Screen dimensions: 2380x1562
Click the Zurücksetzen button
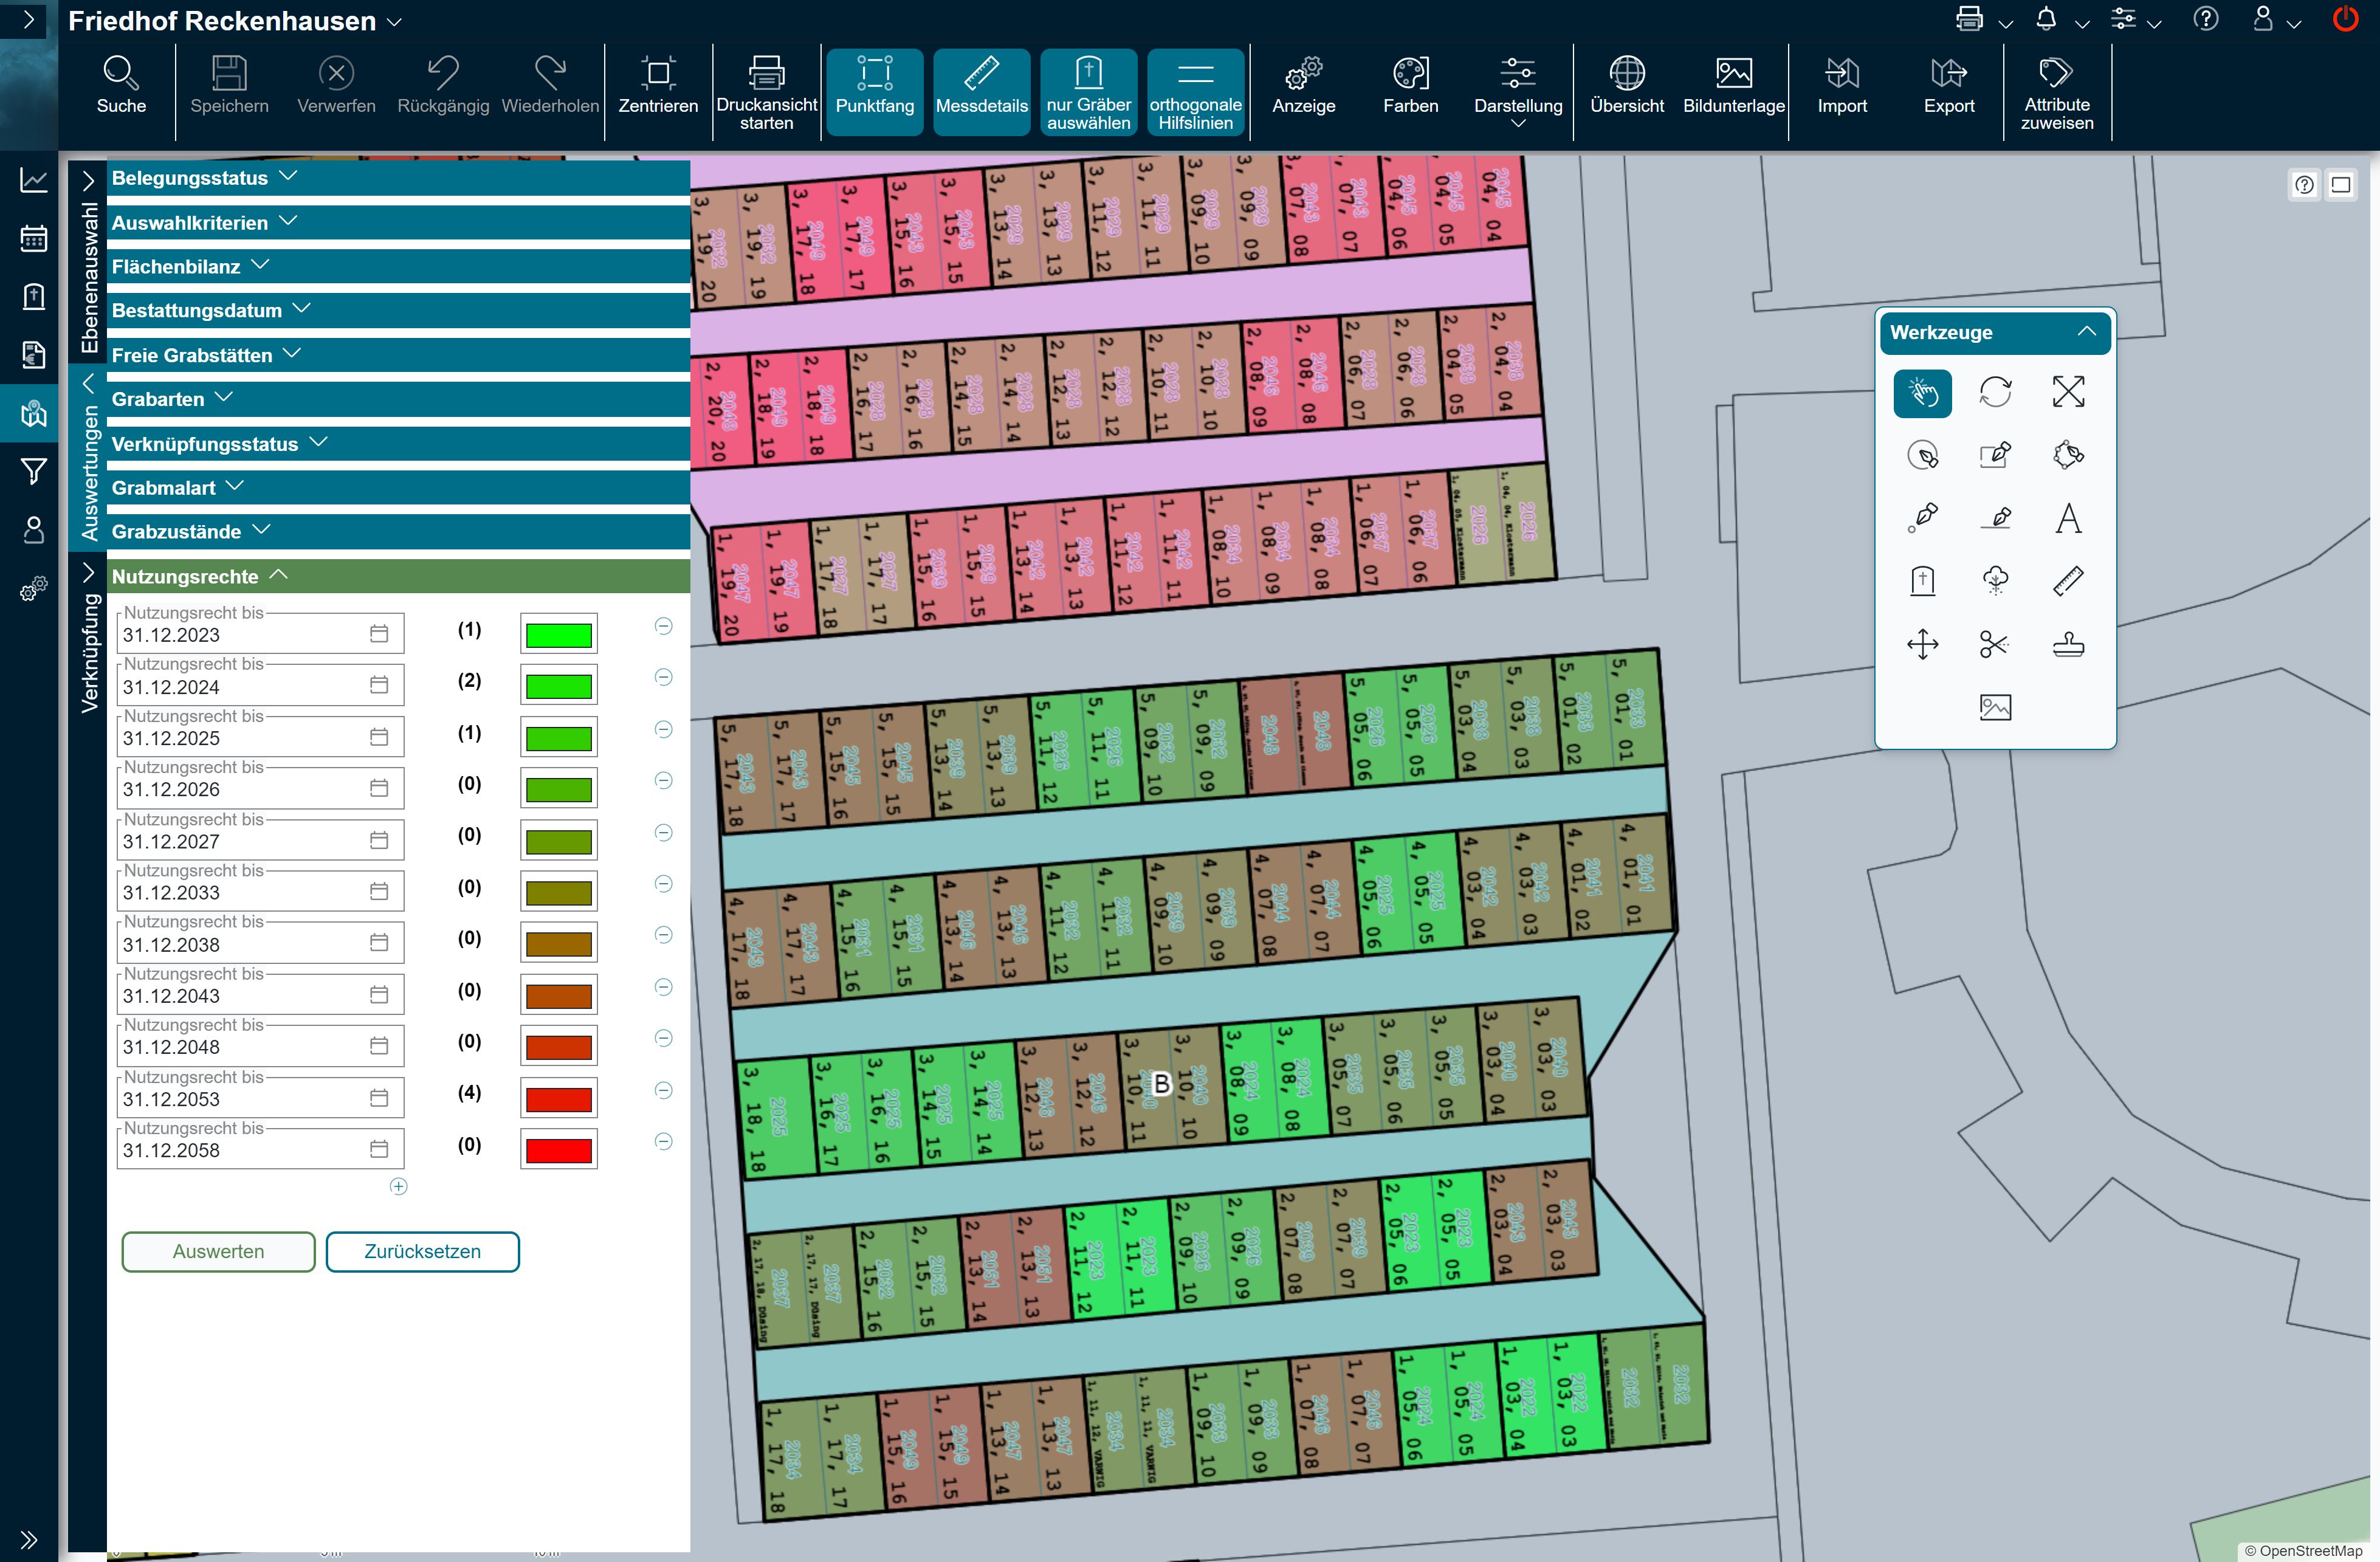click(x=422, y=1251)
